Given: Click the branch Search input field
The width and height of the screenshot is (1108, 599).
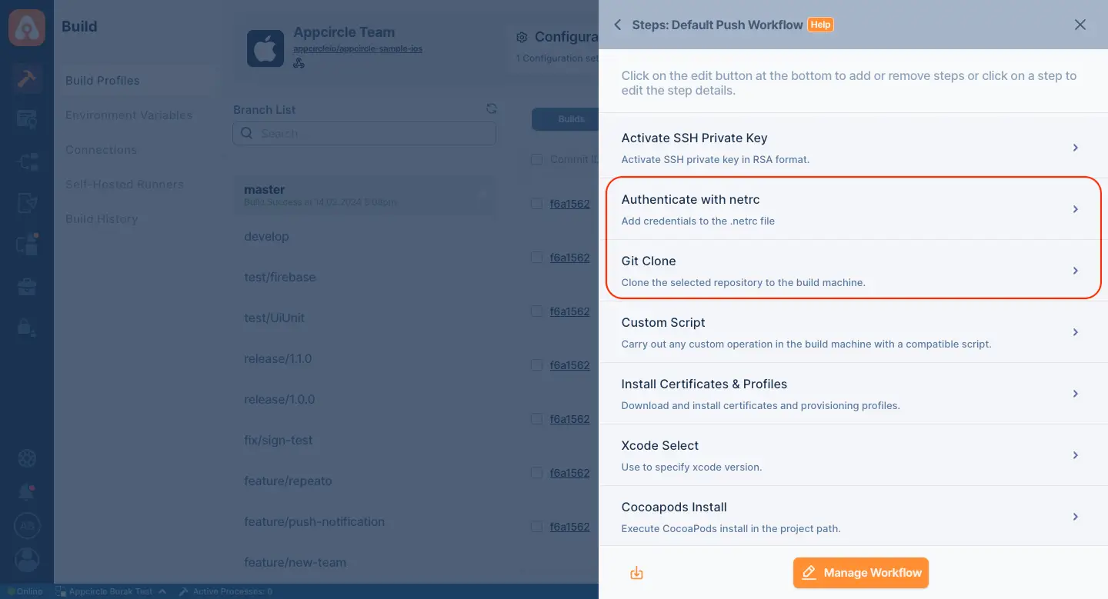Looking at the screenshot, I should pyautogui.click(x=365, y=133).
